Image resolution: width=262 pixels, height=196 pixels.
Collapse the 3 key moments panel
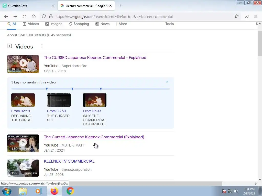point(167,82)
